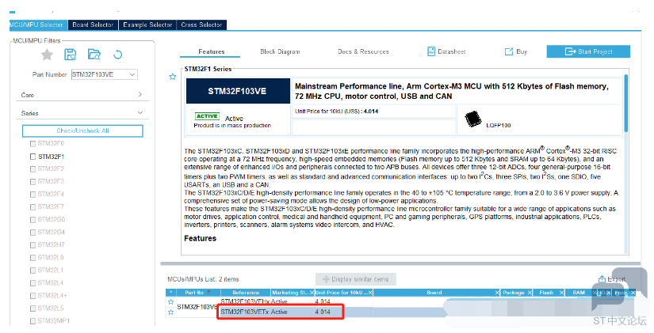Screen dimensions: 654x333
Task: Click the Start Project button
Action: tap(588, 51)
